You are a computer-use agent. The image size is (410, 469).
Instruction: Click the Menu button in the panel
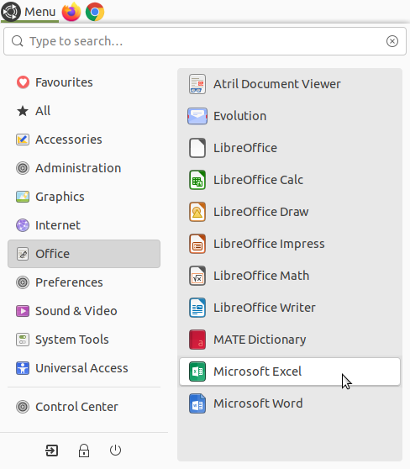[29, 12]
